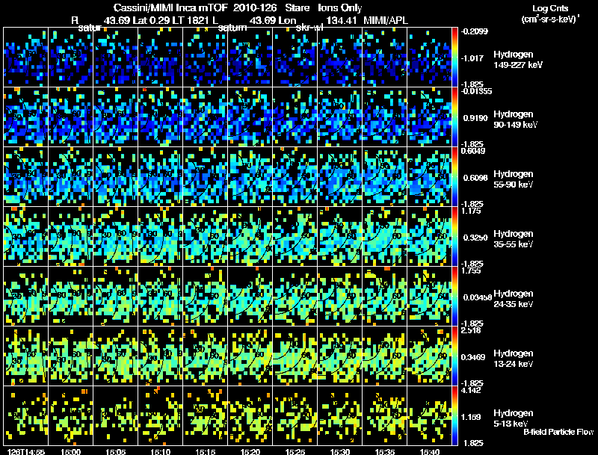This screenshot has width=598, height=455.
Task: Click the Log Cnts legend heading
Action: point(550,8)
